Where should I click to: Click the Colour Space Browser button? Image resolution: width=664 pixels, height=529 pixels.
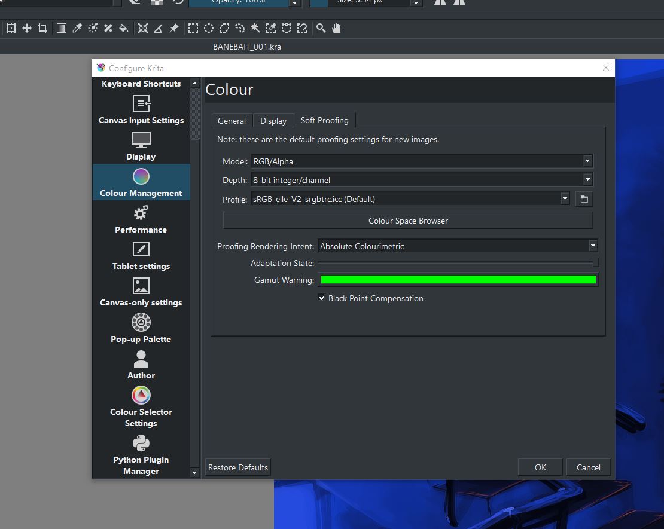(x=408, y=221)
